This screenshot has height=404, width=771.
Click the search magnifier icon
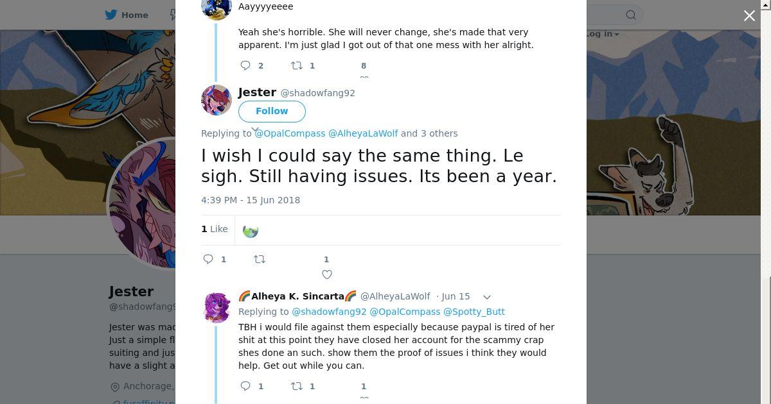click(631, 15)
